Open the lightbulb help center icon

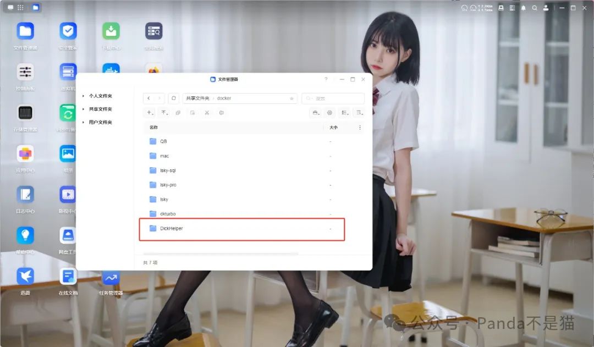pos(25,235)
